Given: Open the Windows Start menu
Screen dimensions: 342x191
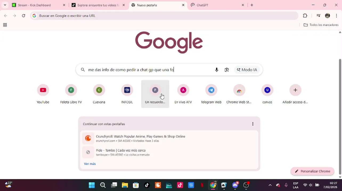Looking at the screenshot, I should coord(92,185).
